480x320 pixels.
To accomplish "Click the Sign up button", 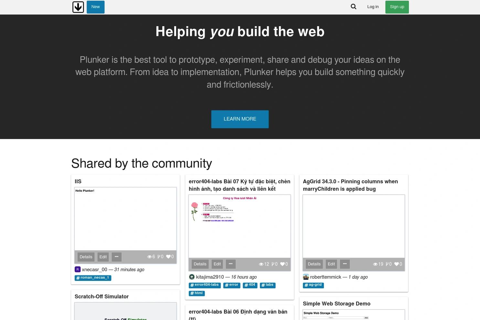I will click(397, 7).
